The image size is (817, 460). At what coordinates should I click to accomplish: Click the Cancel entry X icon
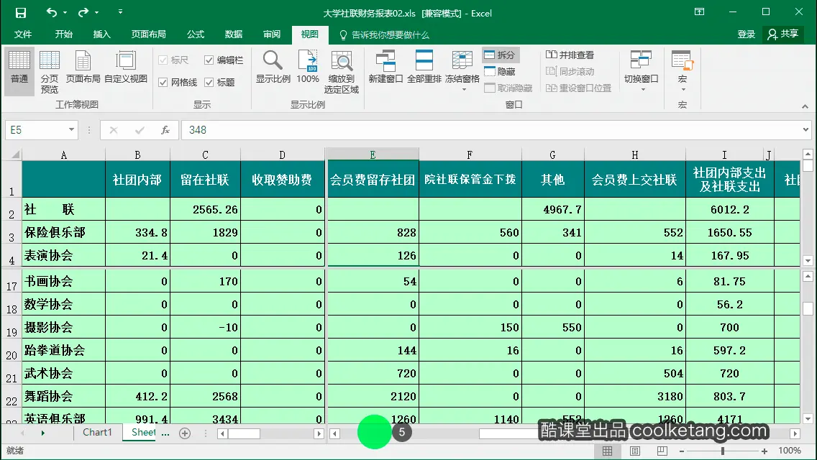113,129
